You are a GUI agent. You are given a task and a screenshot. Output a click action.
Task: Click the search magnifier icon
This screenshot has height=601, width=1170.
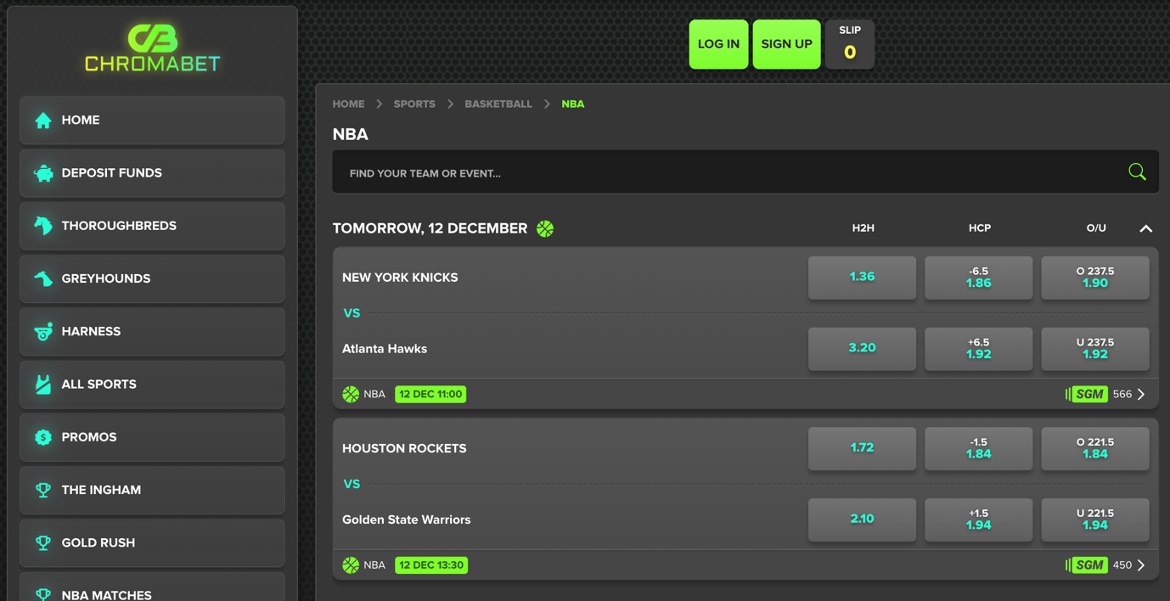pyautogui.click(x=1138, y=172)
